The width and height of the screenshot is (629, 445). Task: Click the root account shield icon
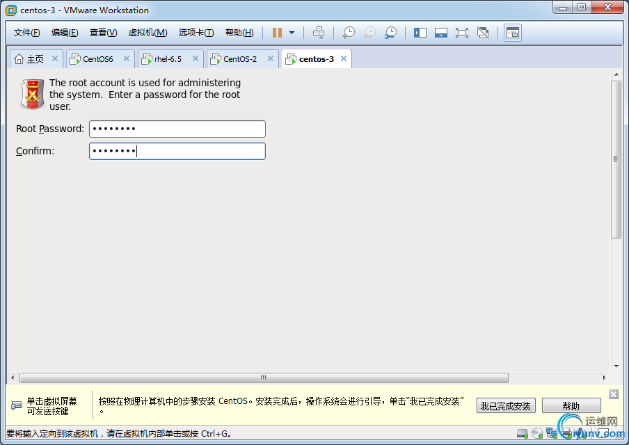33,94
